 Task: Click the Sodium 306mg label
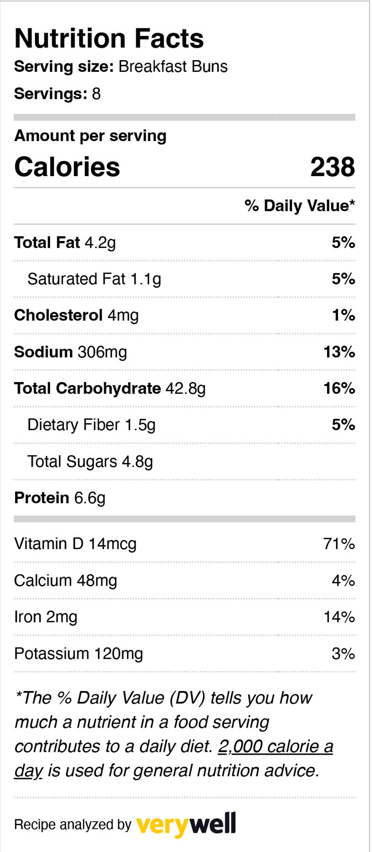(71, 352)
